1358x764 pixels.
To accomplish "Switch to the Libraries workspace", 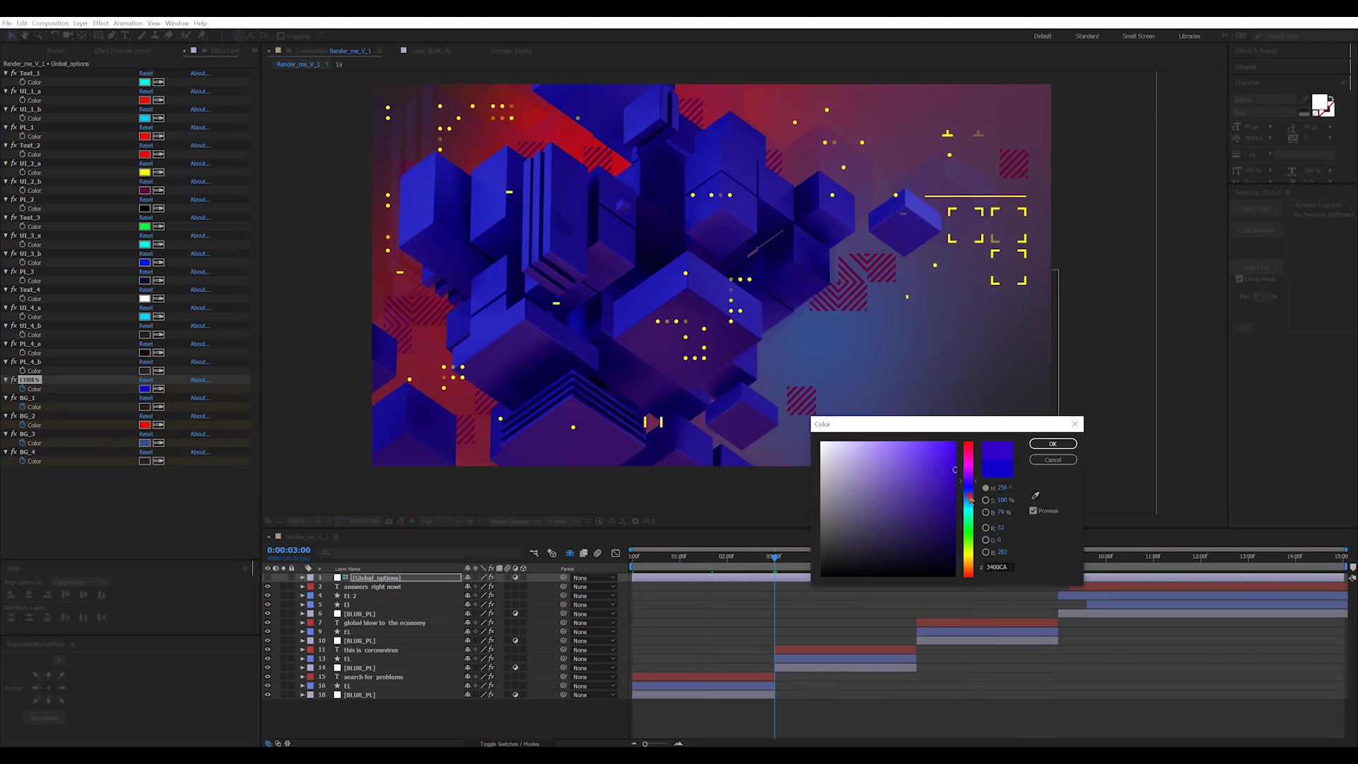I will point(1189,36).
